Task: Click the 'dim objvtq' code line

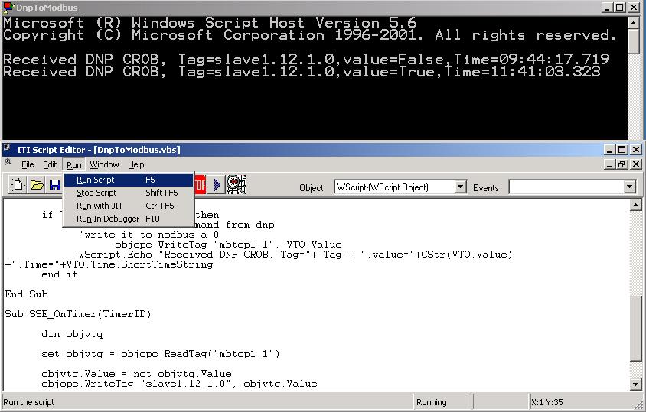Action: click(x=72, y=334)
